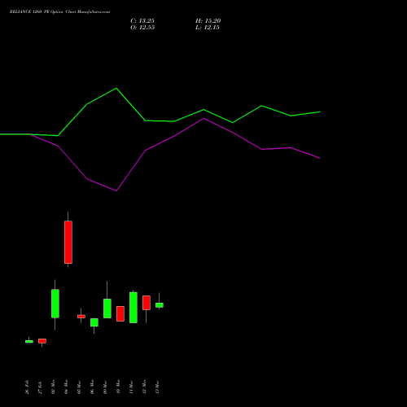This screenshot has height=407, width=407.
Task: Click the 05 Mar date axis label
Action: pyautogui.click(x=79, y=387)
